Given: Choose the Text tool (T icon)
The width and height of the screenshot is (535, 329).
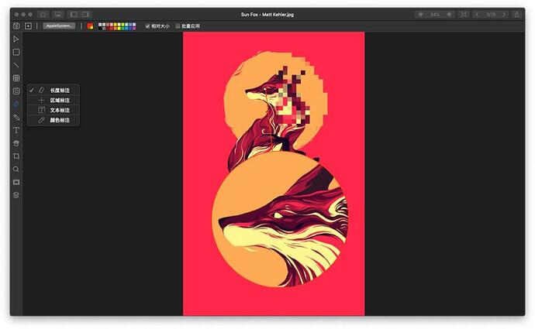Looking at the screenshot, I should pyautogui.click(x=16, y=130).
